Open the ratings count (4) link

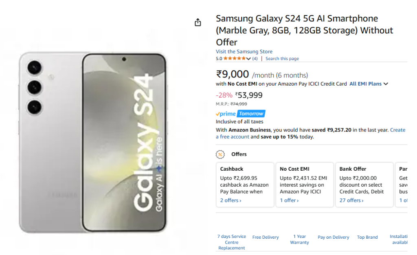pyautogui.click(x=255, y=59)
